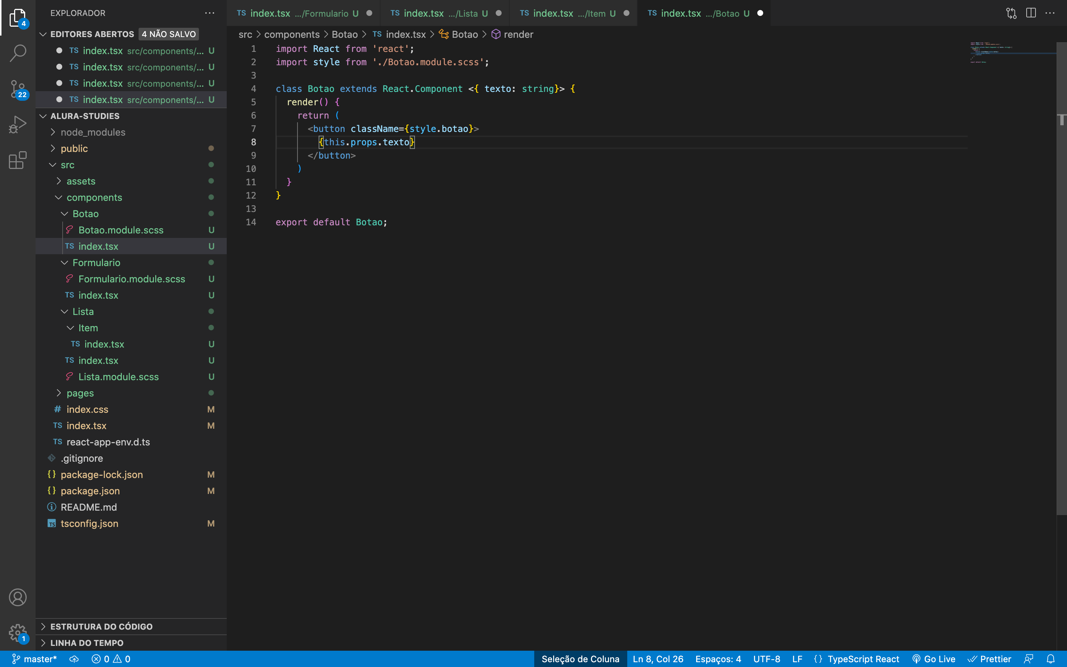Viewport: 1067px width, 667px height.
Task: Change TypeScript React language mode
Action: (863, 659)
